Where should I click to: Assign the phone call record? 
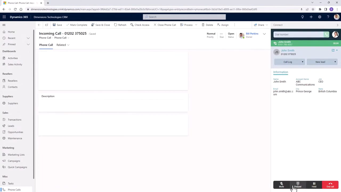click(x=223, y=25)
